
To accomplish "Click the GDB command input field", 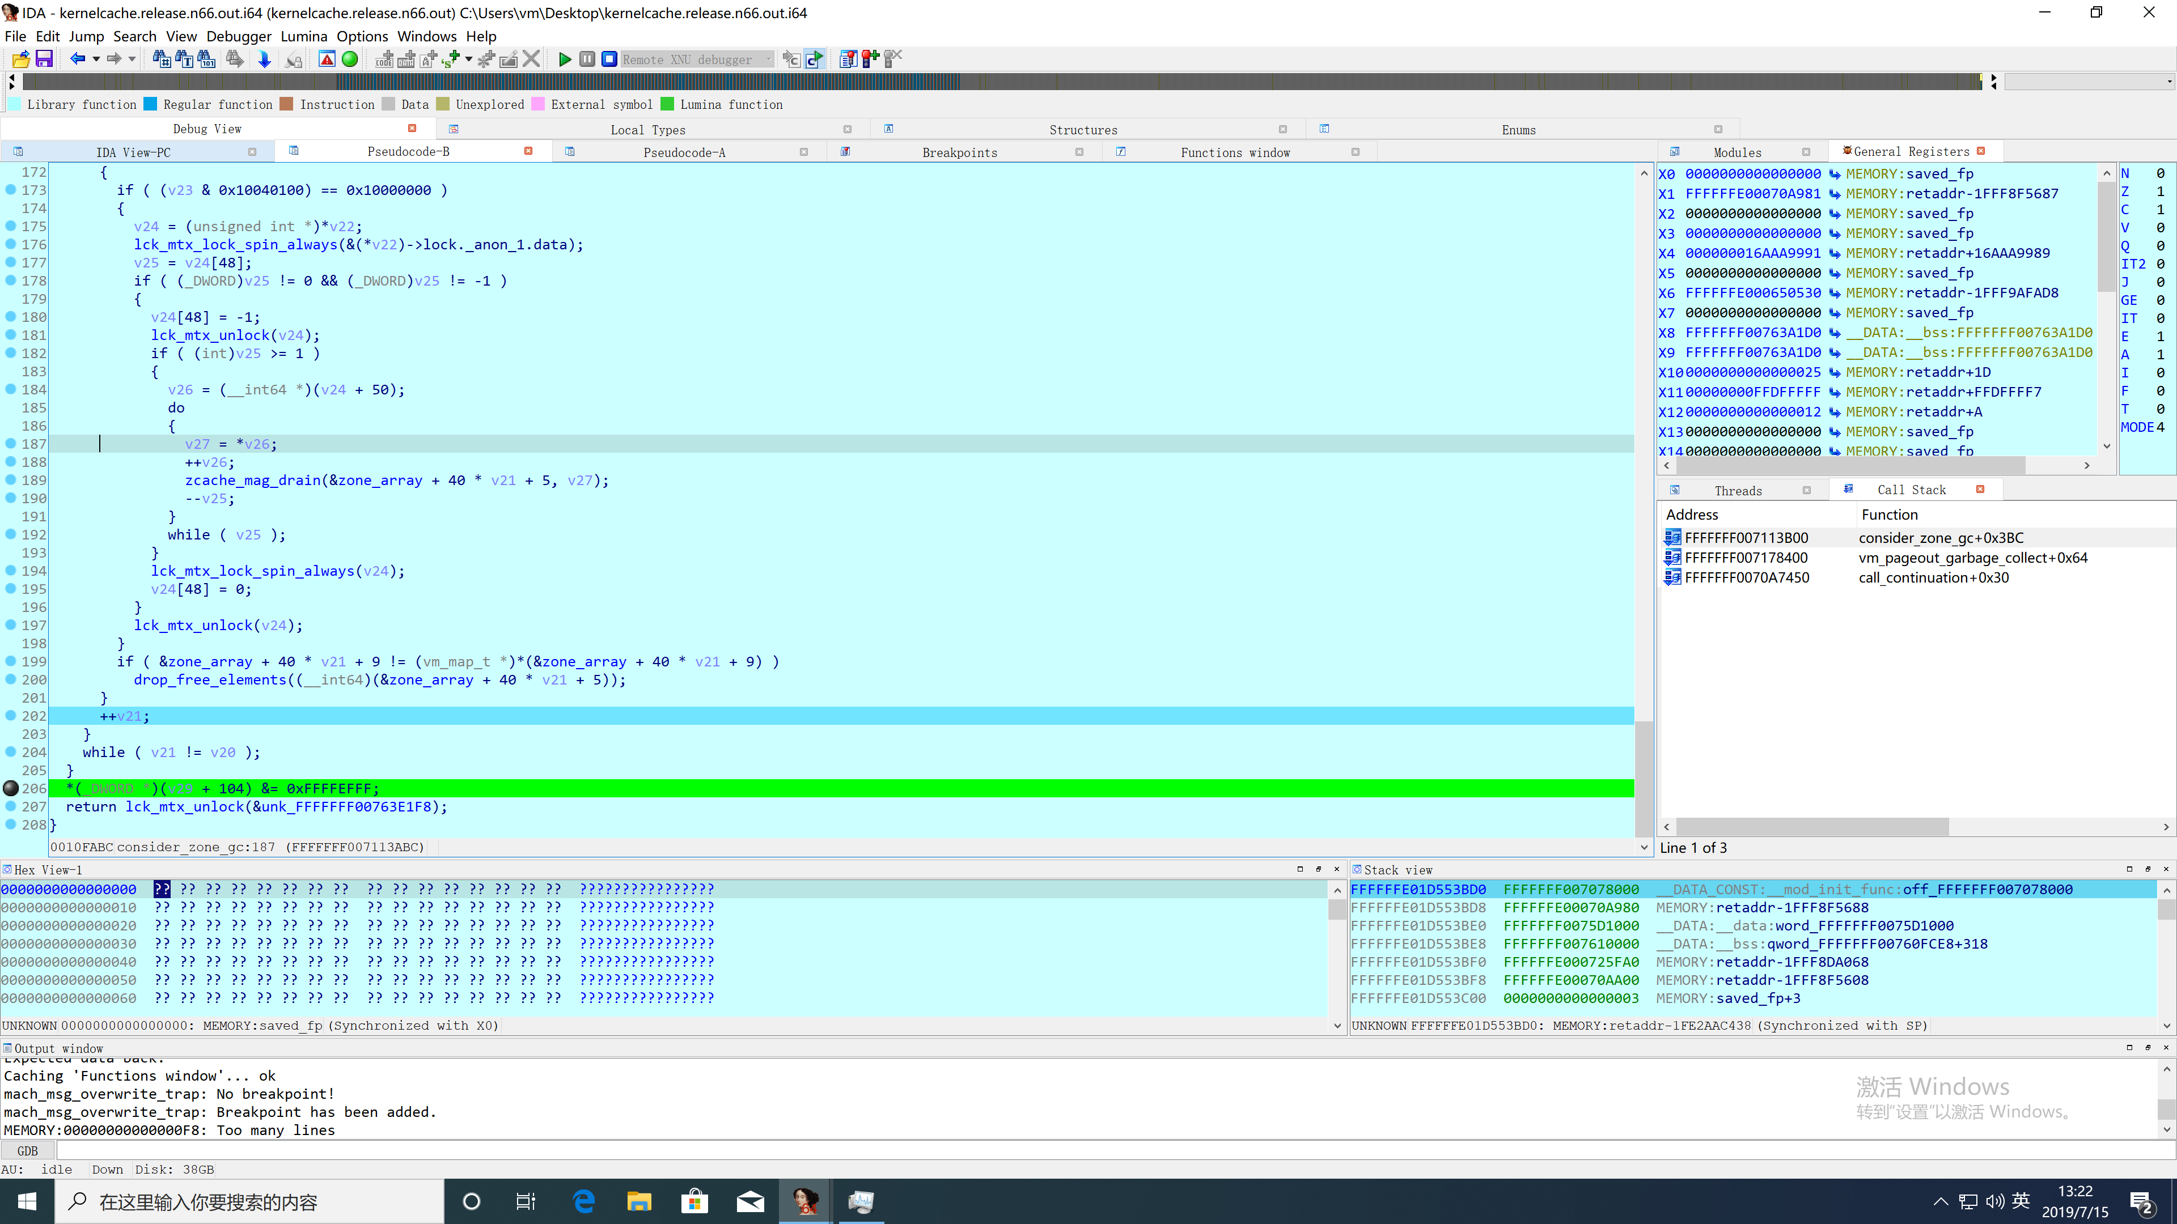I will click(x=1099, y=1150).
